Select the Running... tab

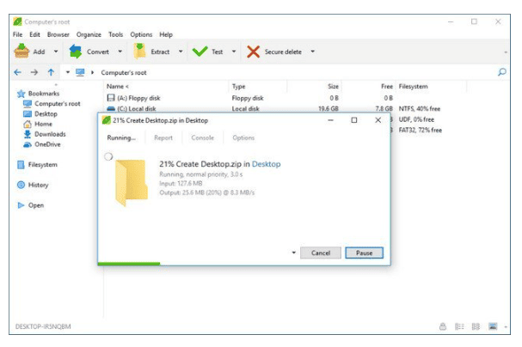coord(121,137)
